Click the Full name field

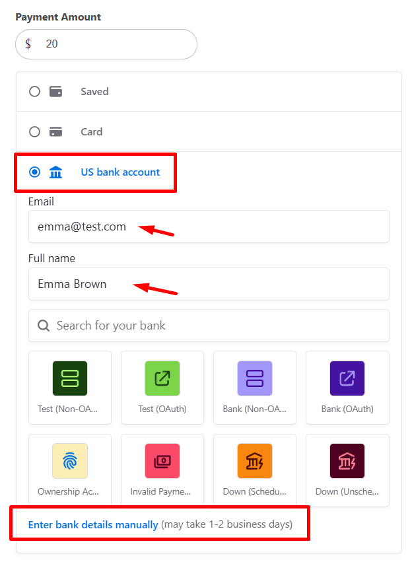point(209,284)
